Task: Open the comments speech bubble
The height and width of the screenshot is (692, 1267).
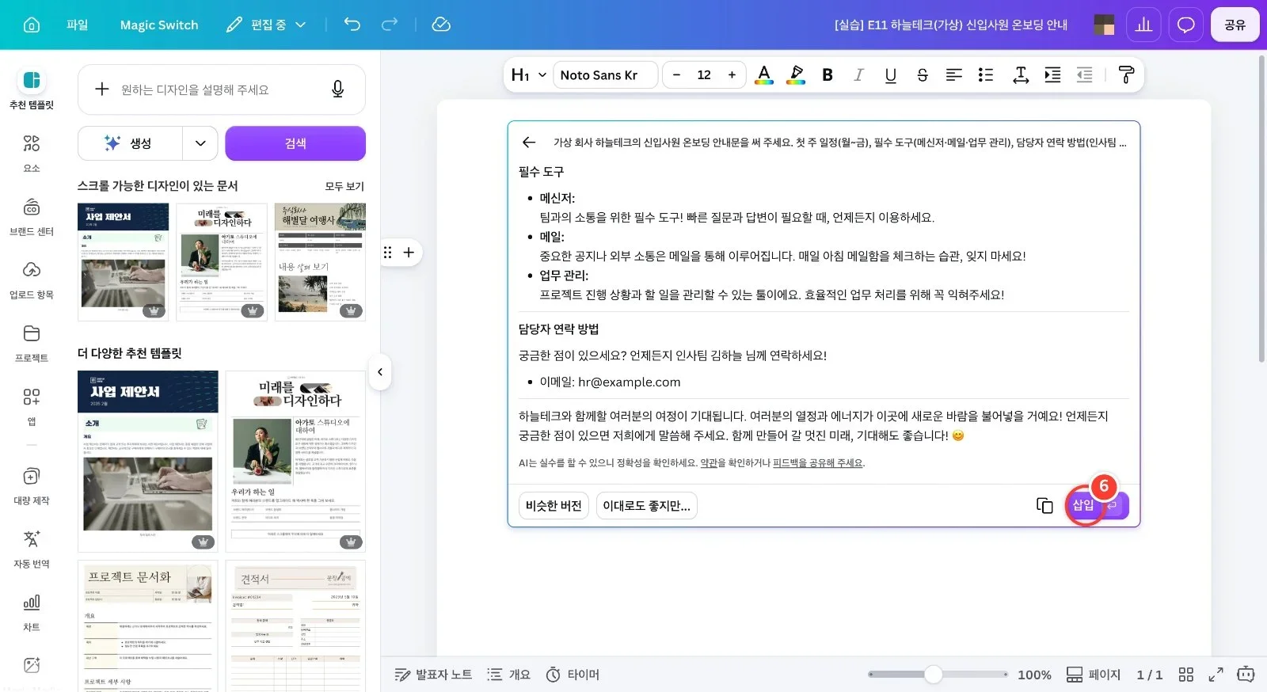Action: [x=1185, y=25]
